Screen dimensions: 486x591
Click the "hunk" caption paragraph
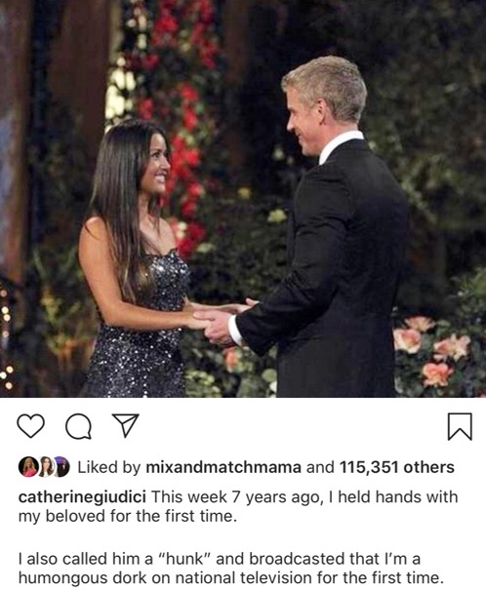pyautogui.click(x=229, y=568)
